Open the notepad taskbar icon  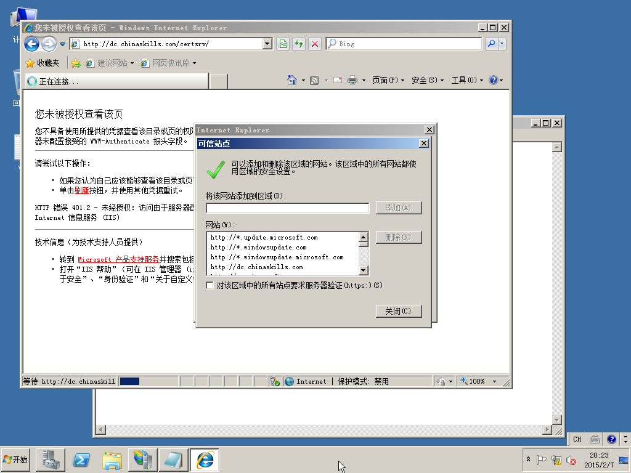[x=173, y=459]
